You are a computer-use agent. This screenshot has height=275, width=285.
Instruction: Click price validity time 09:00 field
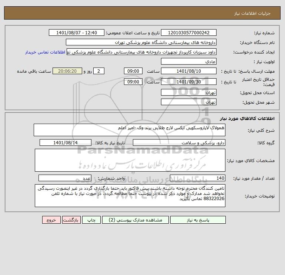tap(133, 82)
